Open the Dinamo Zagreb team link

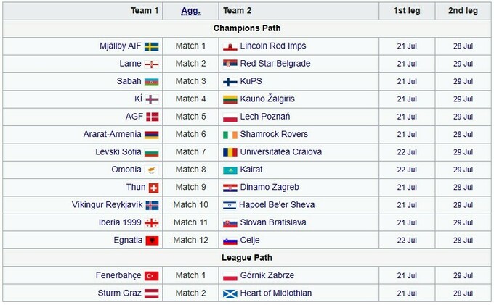click(x=270, y=187)
